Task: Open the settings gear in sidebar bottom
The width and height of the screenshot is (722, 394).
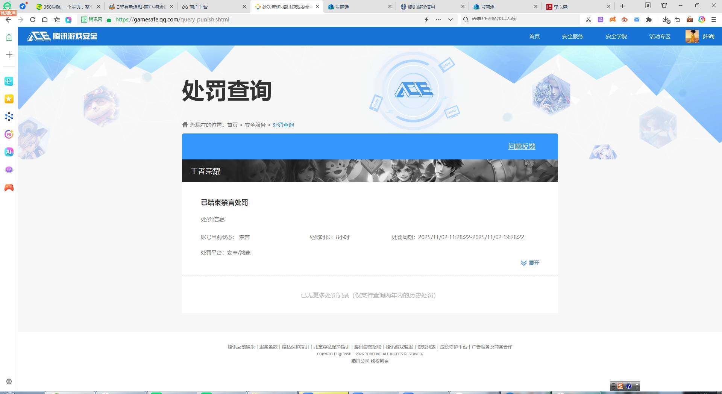Action: pyautogui.click(x=9, y=381)
